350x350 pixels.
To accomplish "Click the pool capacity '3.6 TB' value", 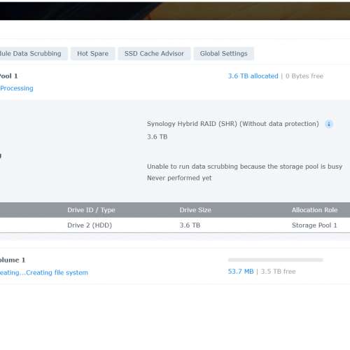I will tap(157, 136).
